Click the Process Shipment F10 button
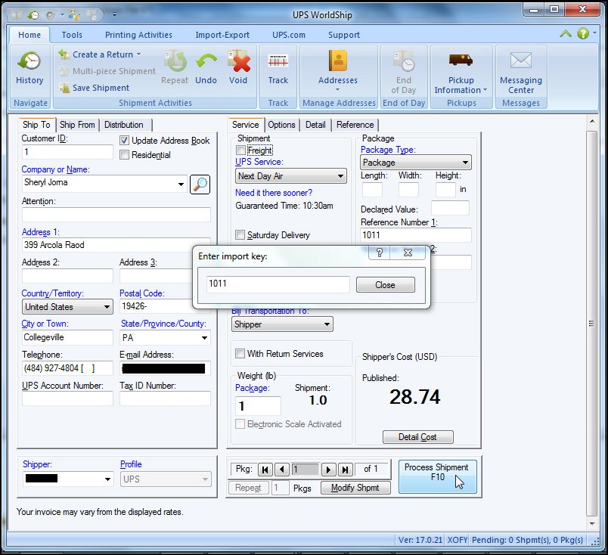 [438, 476]
